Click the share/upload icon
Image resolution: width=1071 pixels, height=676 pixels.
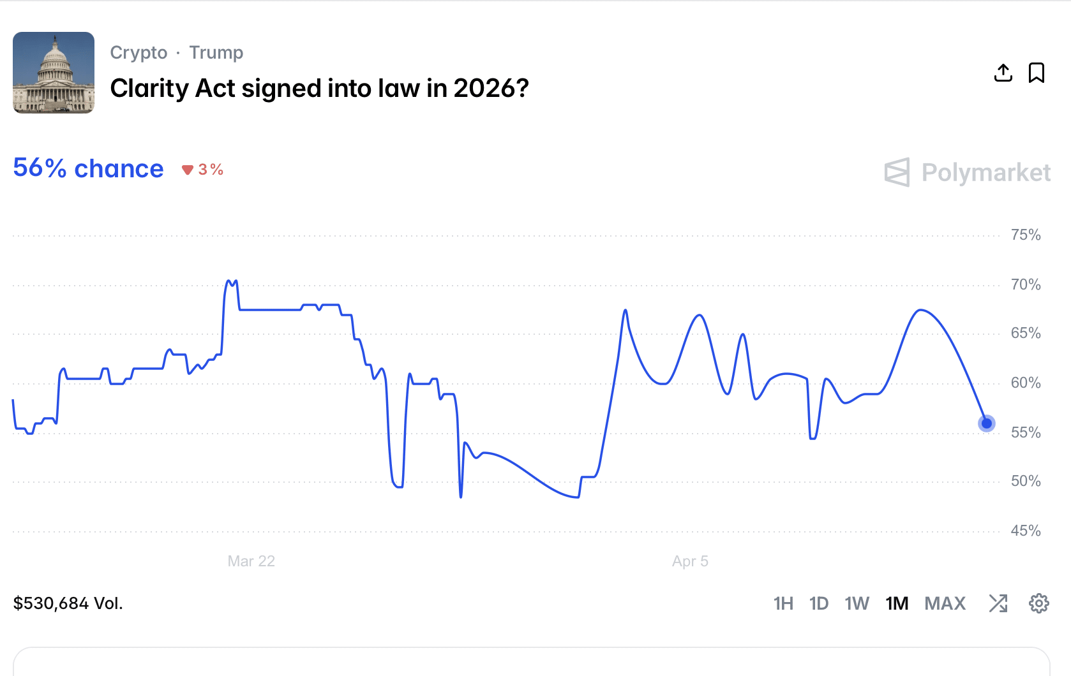1003,73
